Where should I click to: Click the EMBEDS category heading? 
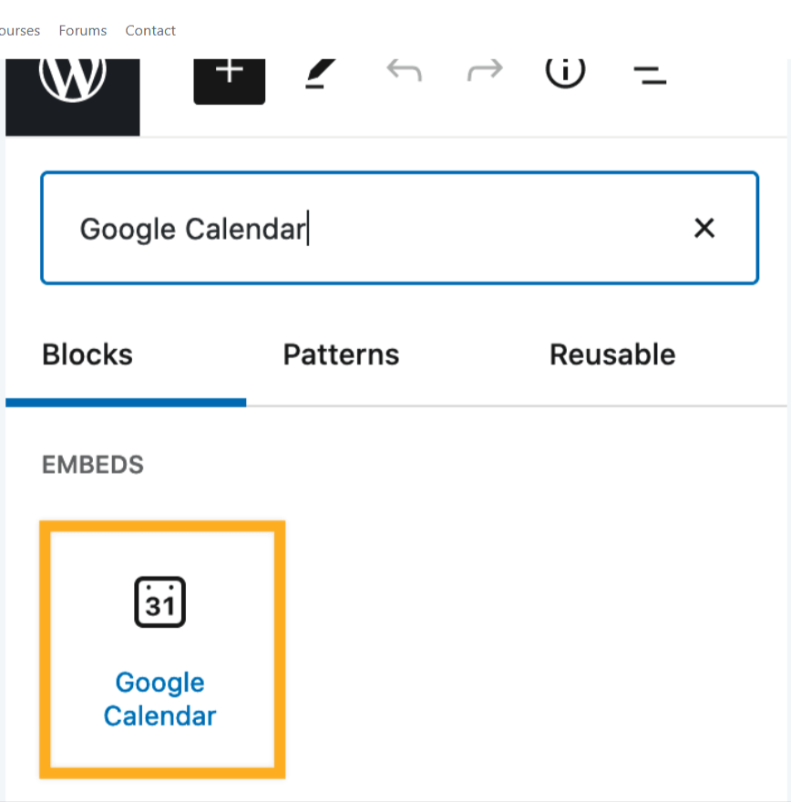pos(93,465)
